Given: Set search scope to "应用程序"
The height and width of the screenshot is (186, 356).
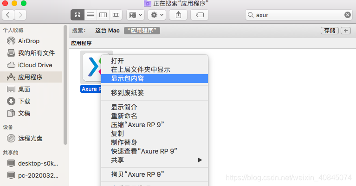Looking at the screenshot, I should tap(142, 31).
